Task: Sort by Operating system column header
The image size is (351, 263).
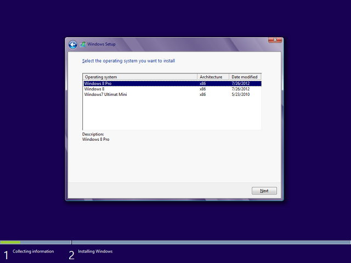Action: click(140, 77)
